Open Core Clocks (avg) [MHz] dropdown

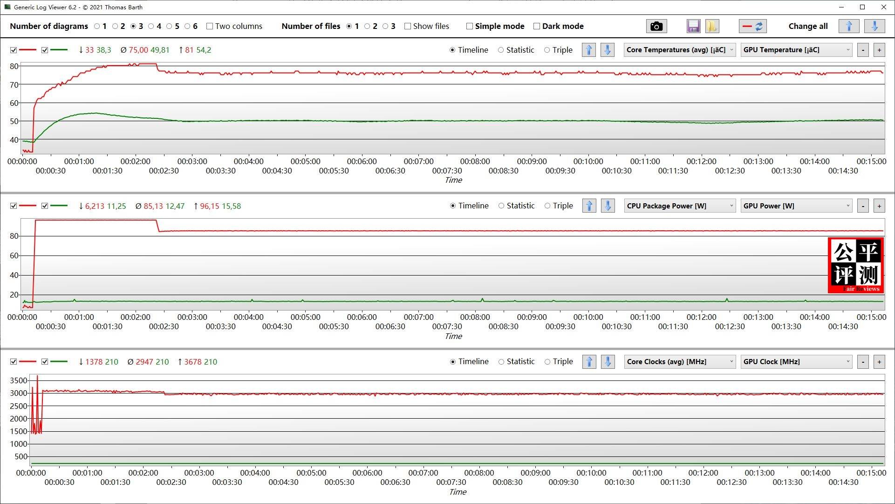point(679,361)
